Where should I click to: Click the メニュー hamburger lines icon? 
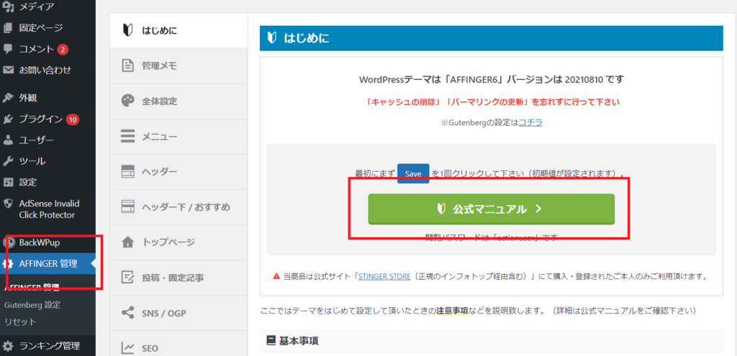[x=127, y=137]
